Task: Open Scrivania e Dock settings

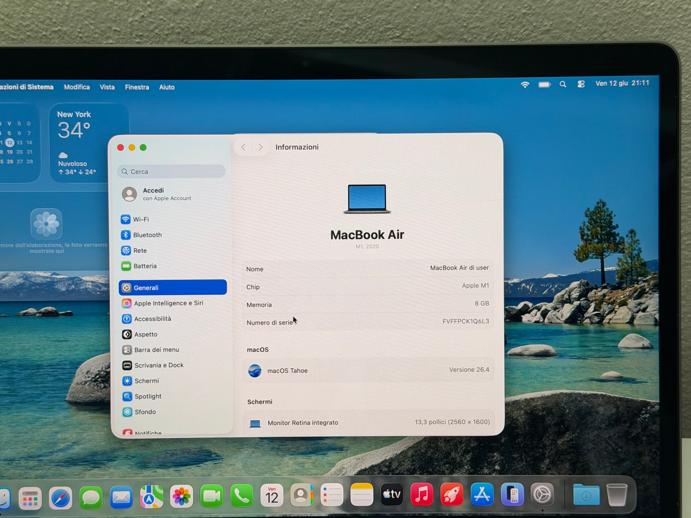Action: (x=173, y=365)
